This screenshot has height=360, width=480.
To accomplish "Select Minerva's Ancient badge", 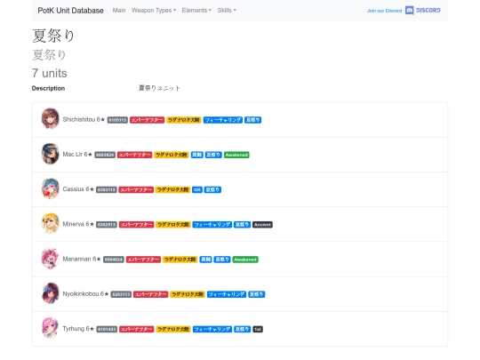I will coord(262,225).
